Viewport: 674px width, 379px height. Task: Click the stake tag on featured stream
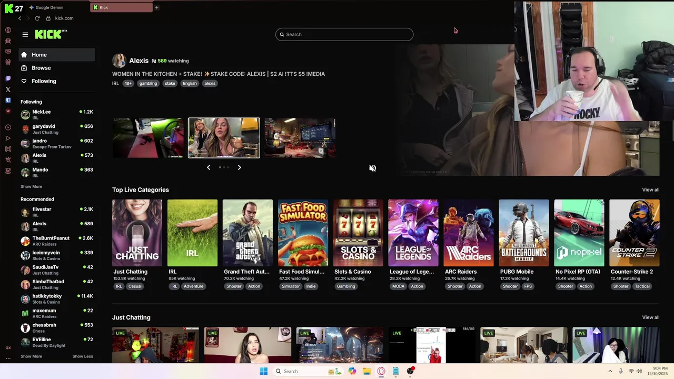coord(170,83)
